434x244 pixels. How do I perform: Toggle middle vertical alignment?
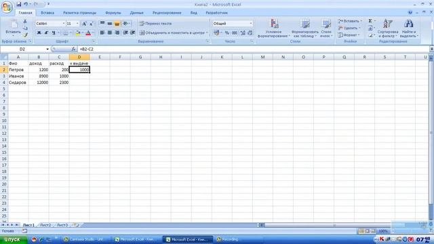click(x=110, y=24)
